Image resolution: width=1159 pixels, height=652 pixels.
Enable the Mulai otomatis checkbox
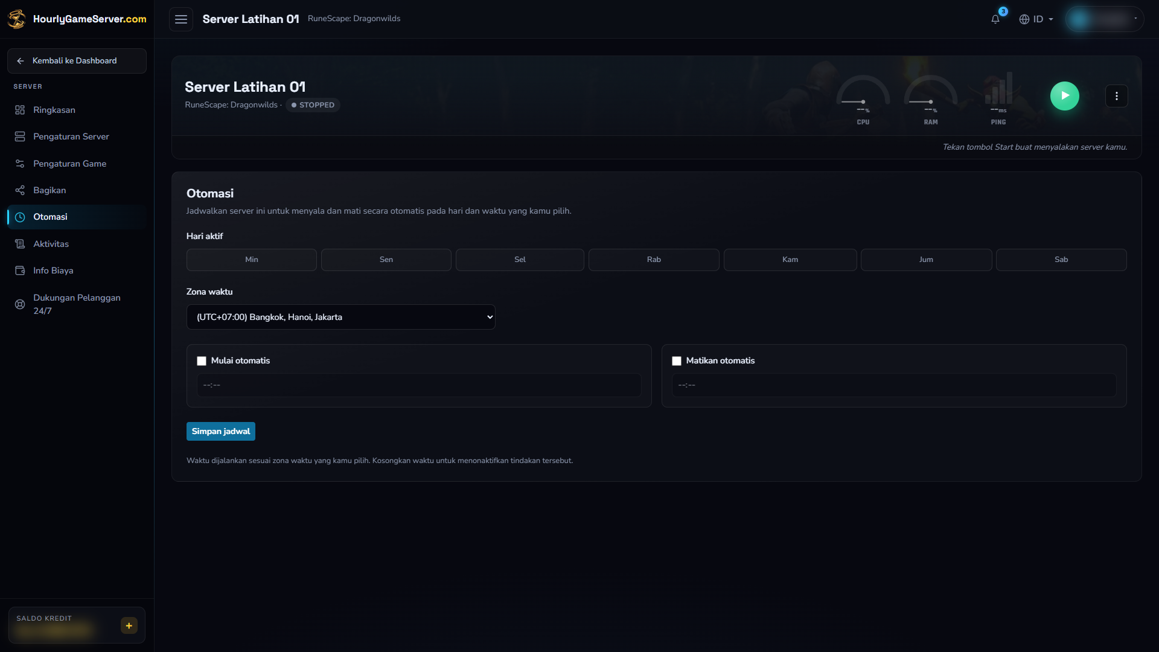pos(202,361)
